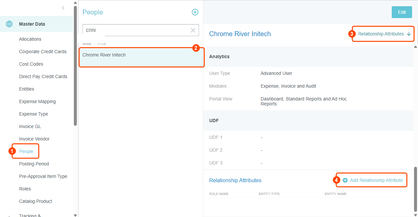Click Add Relationship Attribute link
Viewport: 418px width, 217px height.
pyautogui.click(x=376, y=180)
